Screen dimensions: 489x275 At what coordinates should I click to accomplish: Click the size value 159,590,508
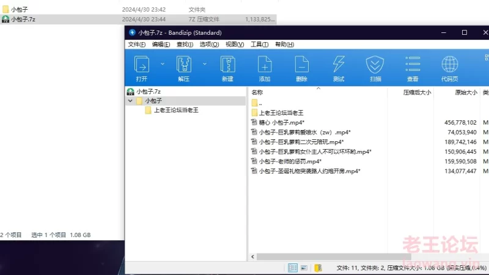[x=460, y=161]
